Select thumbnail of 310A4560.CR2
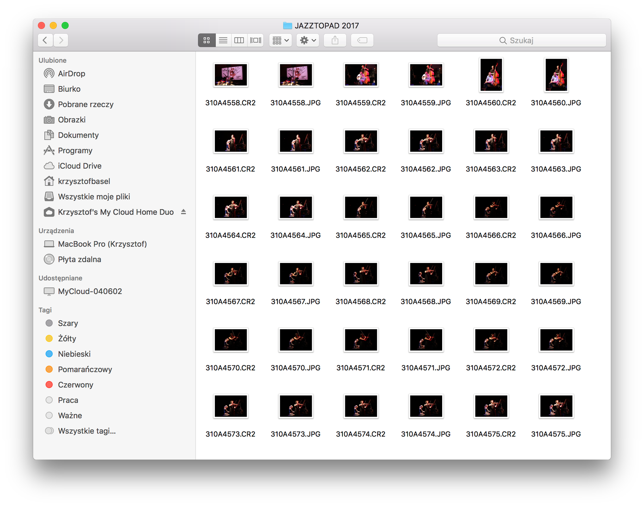The height and width of the screenshot is (507, 644). coord(491,75)
